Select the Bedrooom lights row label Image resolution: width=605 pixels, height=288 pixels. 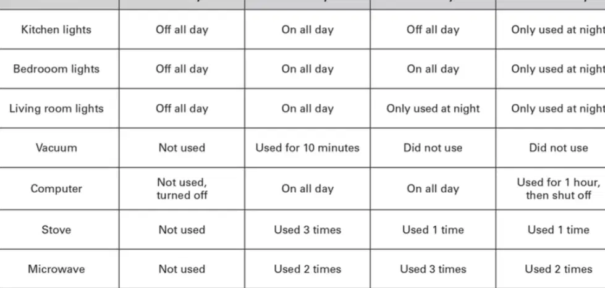[56, 69]
